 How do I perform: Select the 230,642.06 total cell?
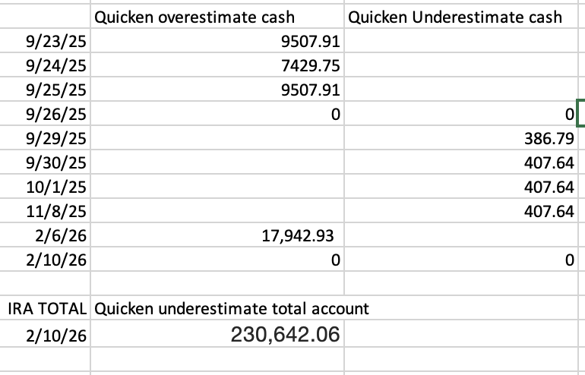217,333
